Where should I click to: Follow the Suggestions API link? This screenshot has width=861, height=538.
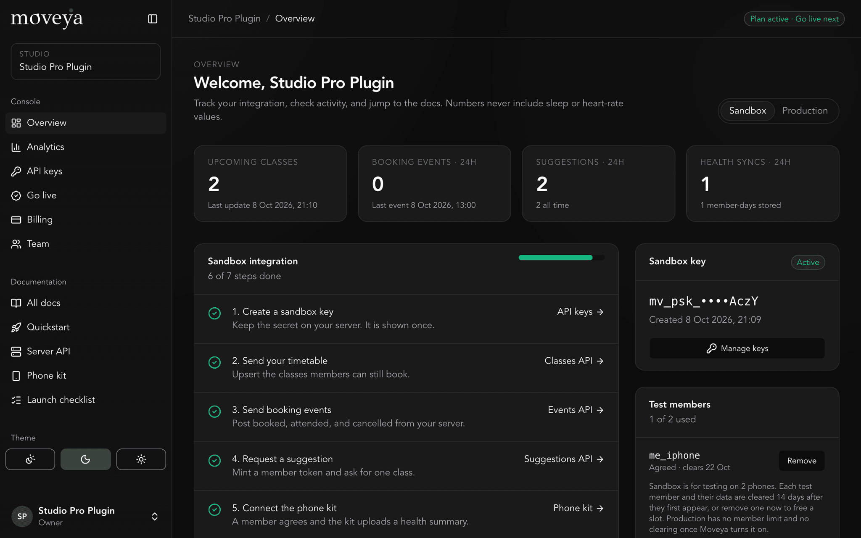[564, 459]
